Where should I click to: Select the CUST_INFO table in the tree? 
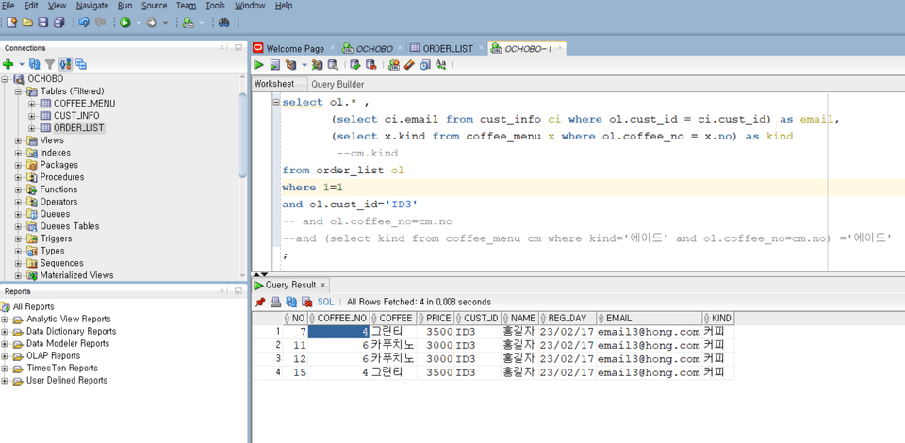tap(76, 116)
